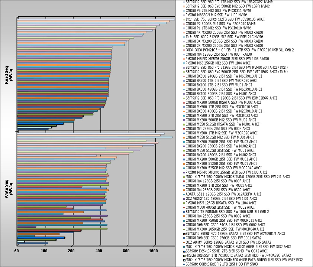Image resolution: width=313 pixels, height=267 pixels.
Task: Click the 1600 tick label on the horizontal axis
Action: coord(153,251)
